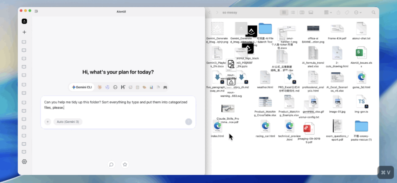The height and width of the screenshot is (183, 397).
Task: Select the aionui-chat.txt file
Action: coord(361,29)
